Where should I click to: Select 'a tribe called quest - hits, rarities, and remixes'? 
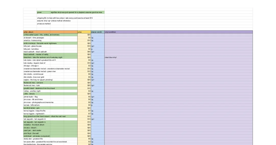[50, 35]
